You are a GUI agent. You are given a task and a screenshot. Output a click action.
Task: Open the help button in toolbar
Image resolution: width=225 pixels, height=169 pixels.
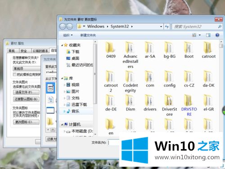click(x=217, y=35)
